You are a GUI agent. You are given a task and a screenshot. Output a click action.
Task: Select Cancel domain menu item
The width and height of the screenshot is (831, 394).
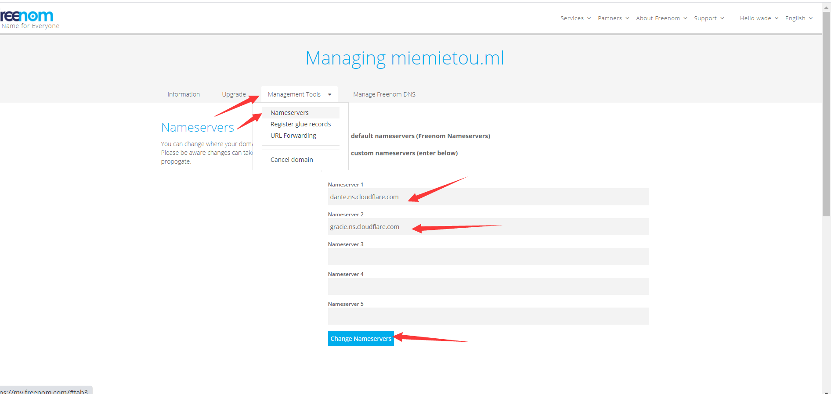tap(300, 160)
